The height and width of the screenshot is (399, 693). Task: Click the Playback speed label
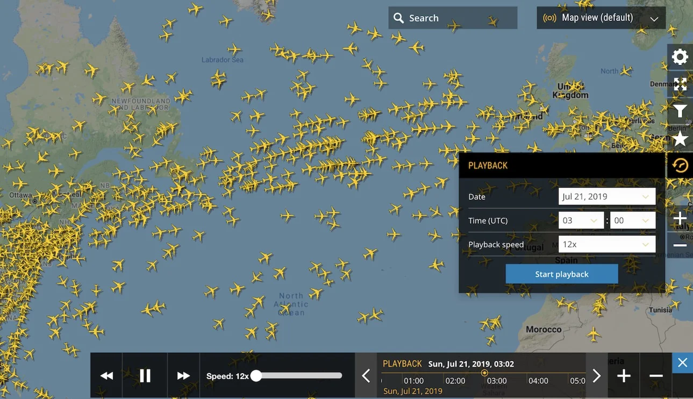point(496,244)
